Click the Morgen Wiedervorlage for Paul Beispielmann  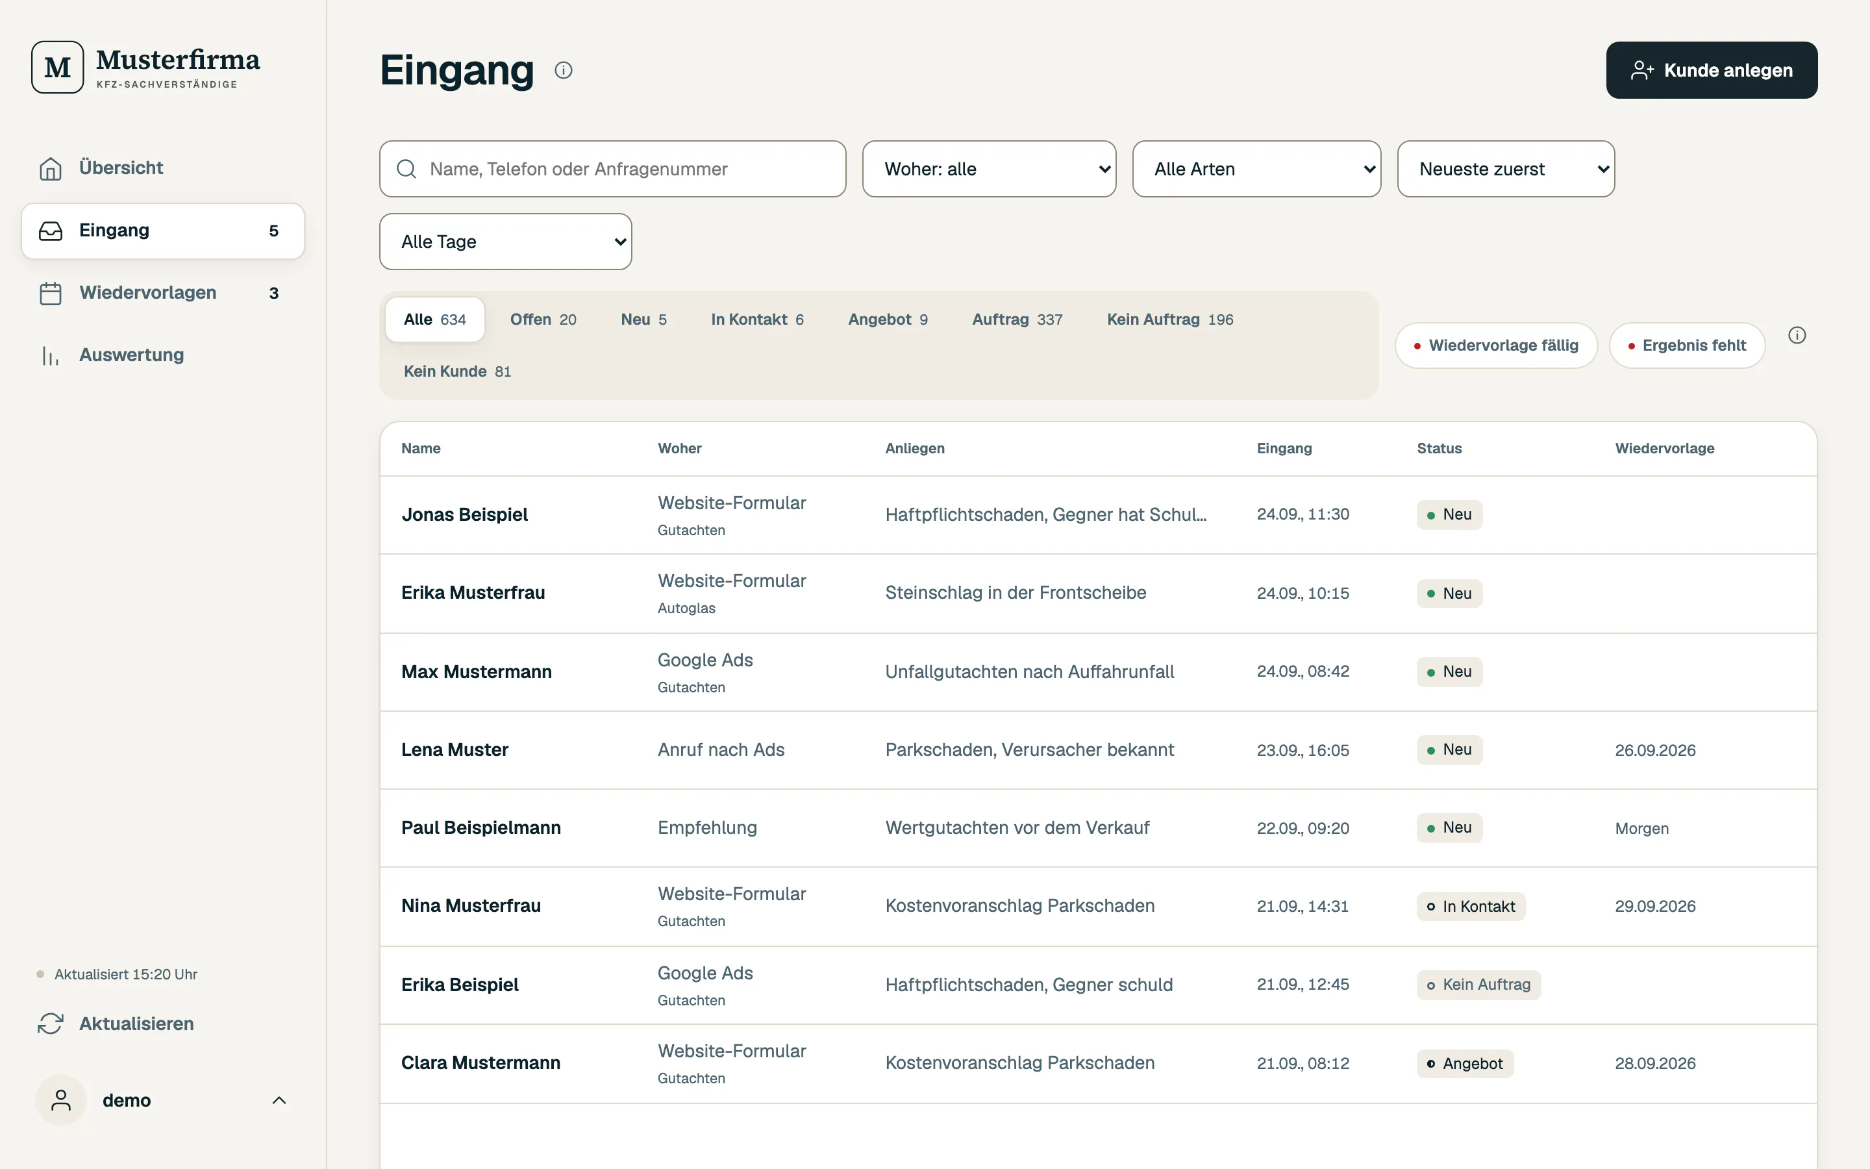tap(1641, 829)
